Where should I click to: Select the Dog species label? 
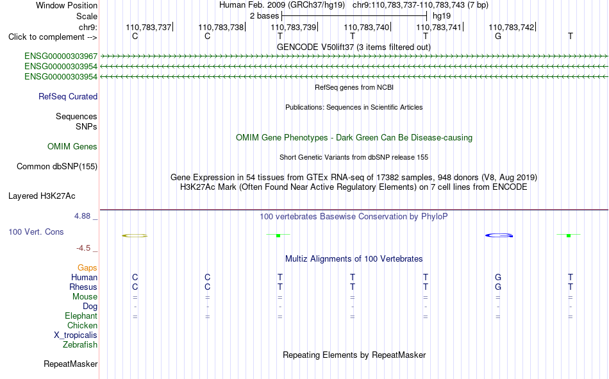pos(90,307)
